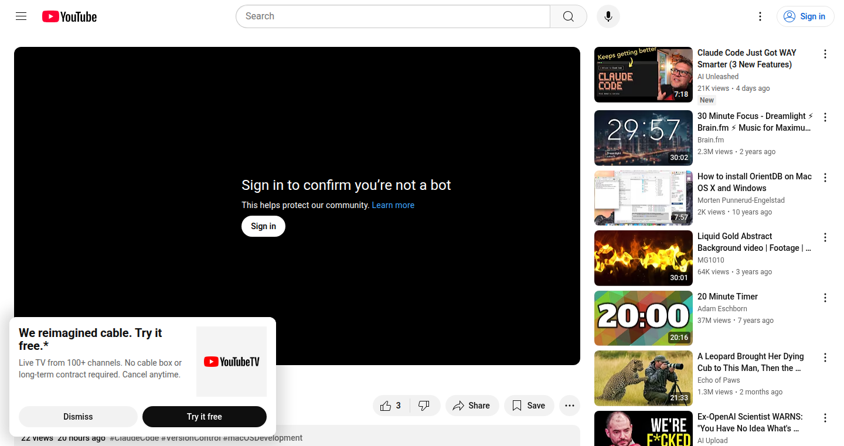Click title How to install OrientDB on Mac
Viewport: 844px width, 446px height.
coord(754,182)
